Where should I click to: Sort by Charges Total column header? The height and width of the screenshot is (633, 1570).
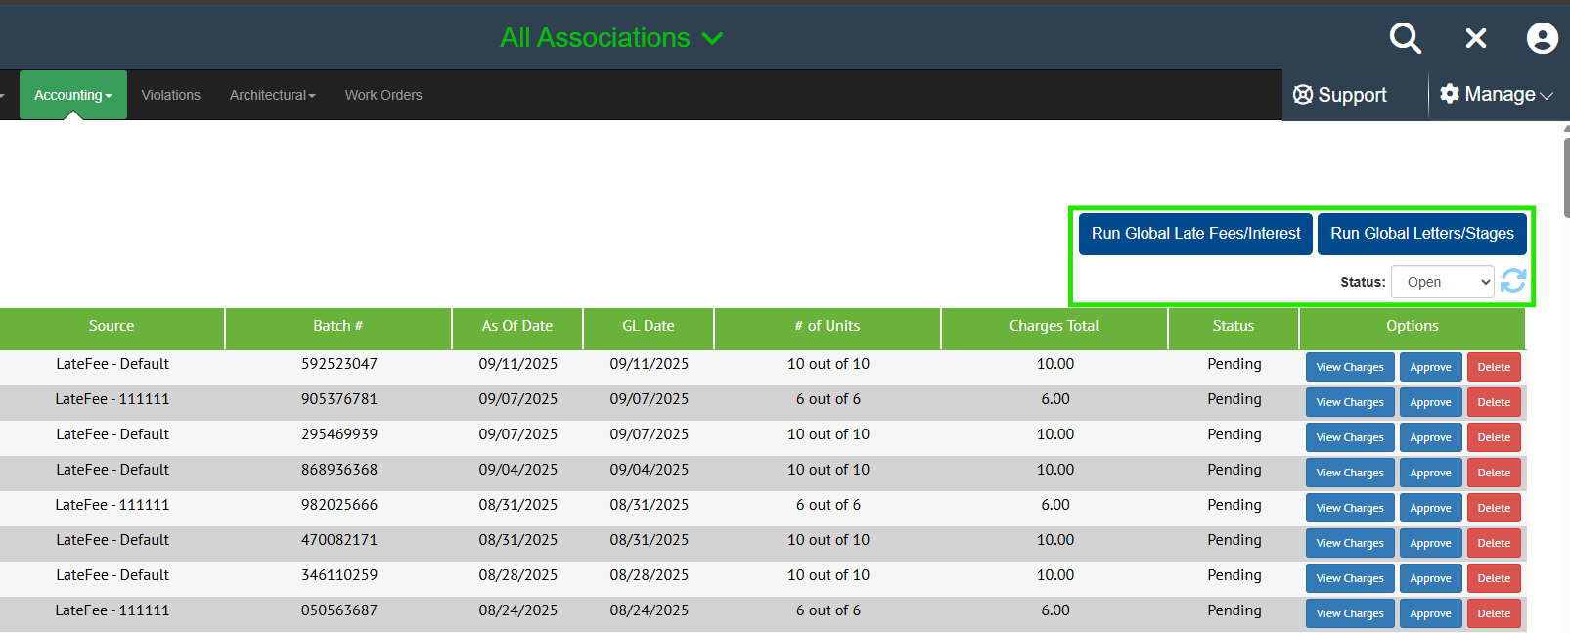(1054, 326)
